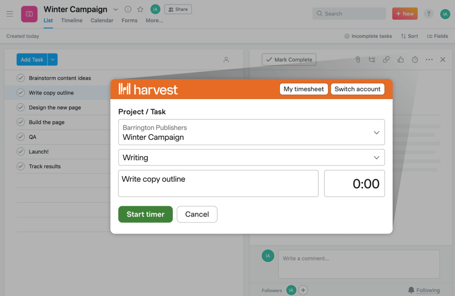455x296 pixels.
Task: Select the Launch! task name
Action: (x=38, y=152)
